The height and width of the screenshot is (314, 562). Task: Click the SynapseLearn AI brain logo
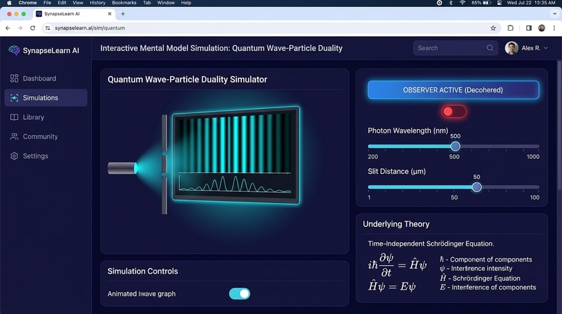pos(14,50)
